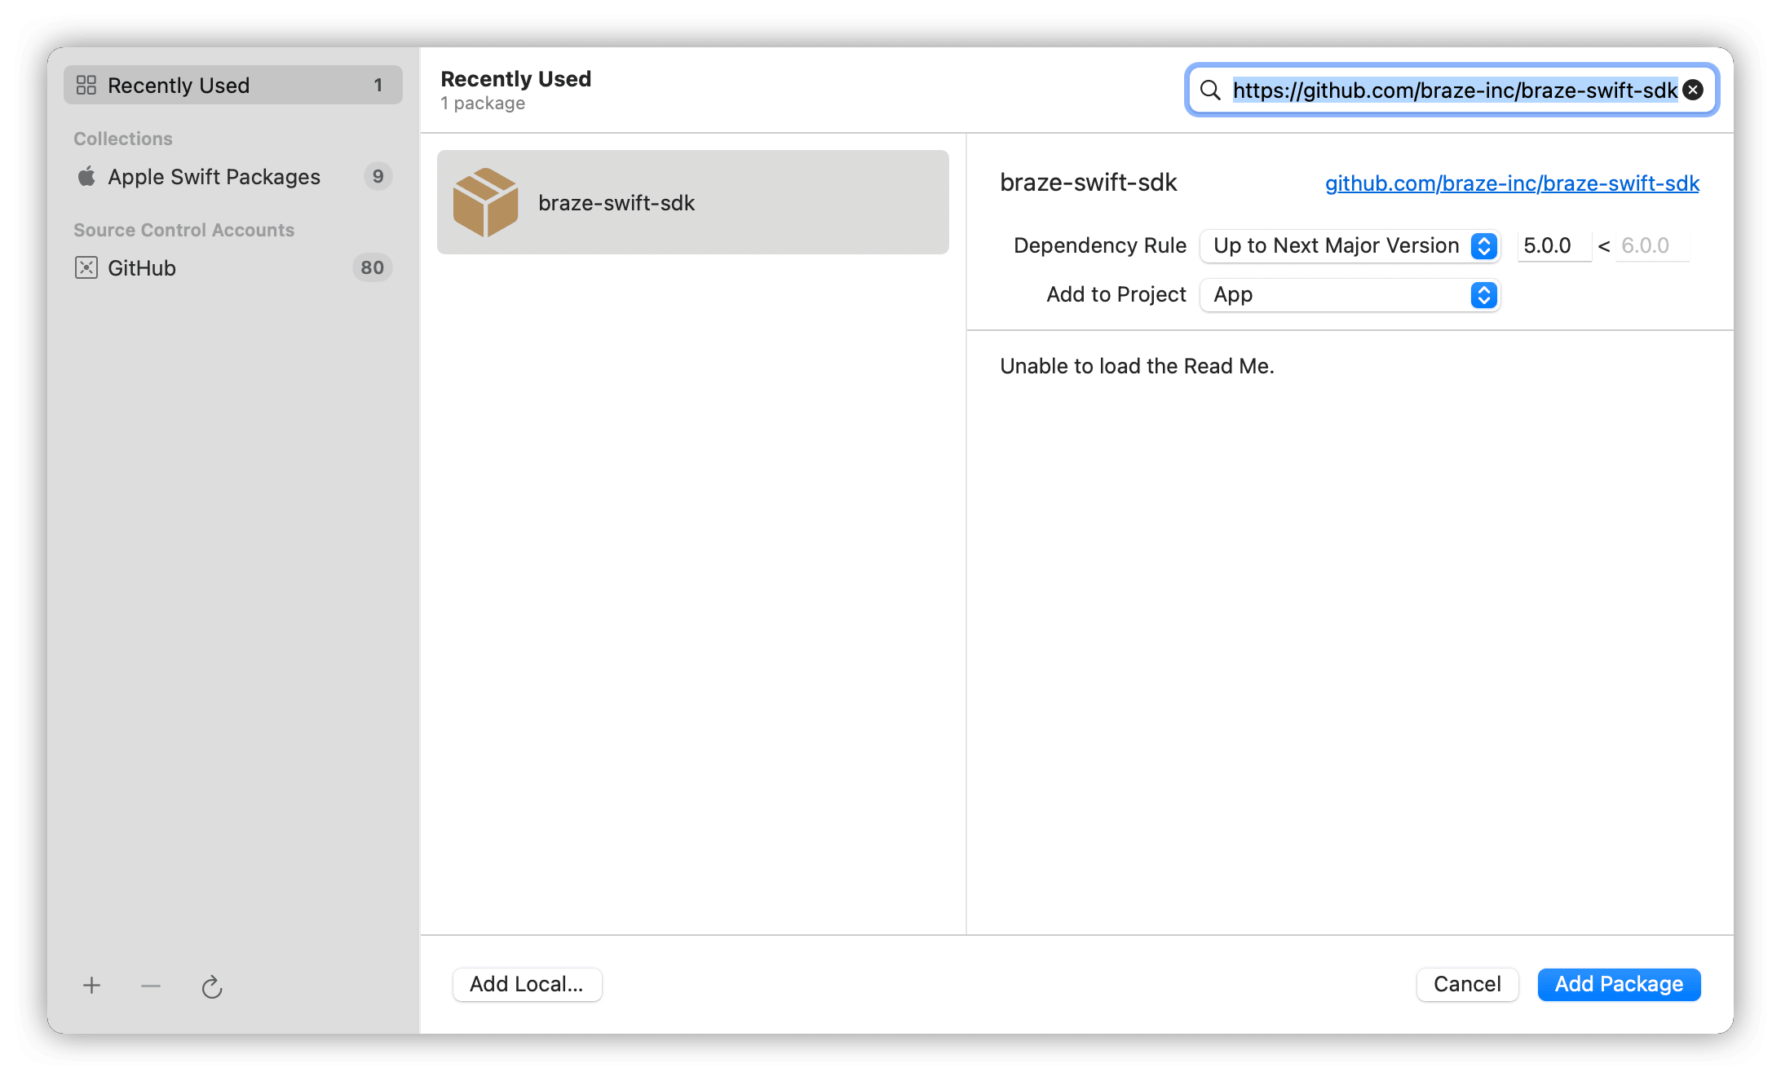The image size is (1781, 1081).
Task: Click the Collections section header
Action: pos(123,139)
